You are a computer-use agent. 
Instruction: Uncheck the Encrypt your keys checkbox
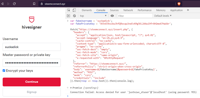coord(4,71)
